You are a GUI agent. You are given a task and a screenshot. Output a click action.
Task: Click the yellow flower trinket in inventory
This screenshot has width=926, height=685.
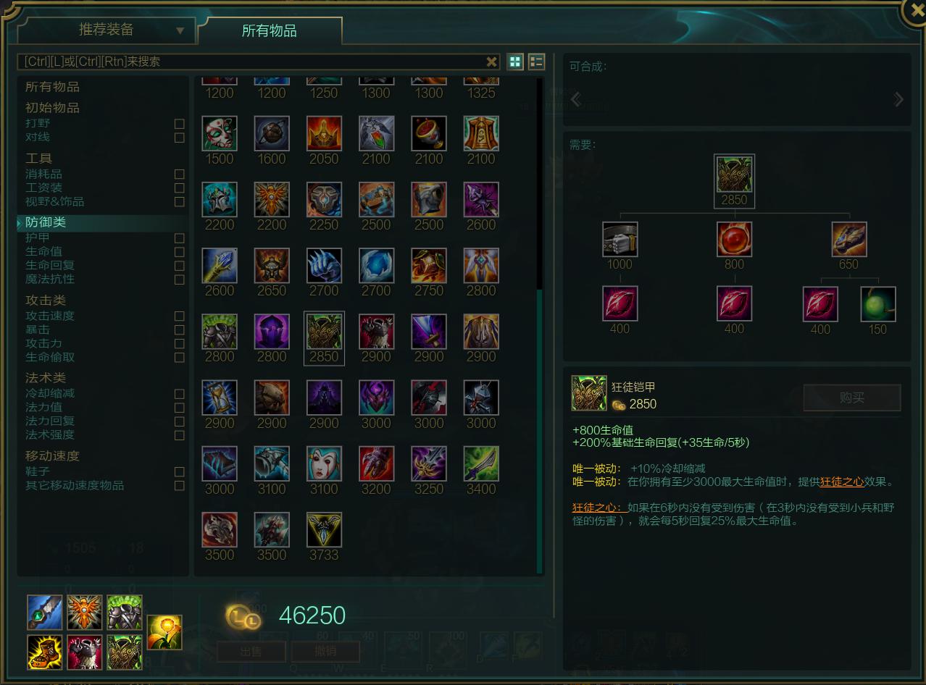(x=164, y=632)
